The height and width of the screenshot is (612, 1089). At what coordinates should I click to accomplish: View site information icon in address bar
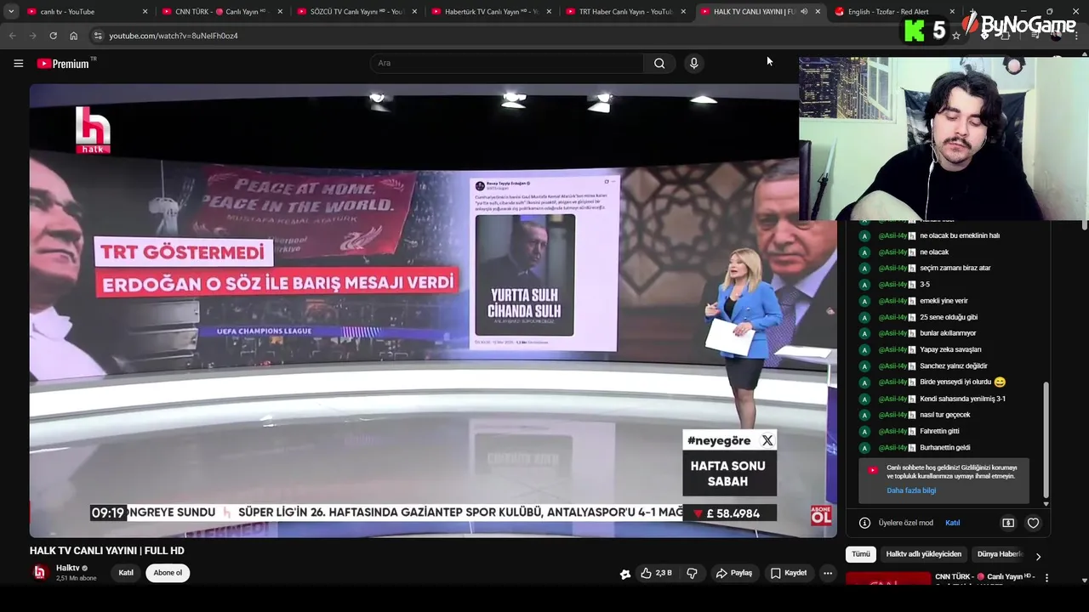98,36
